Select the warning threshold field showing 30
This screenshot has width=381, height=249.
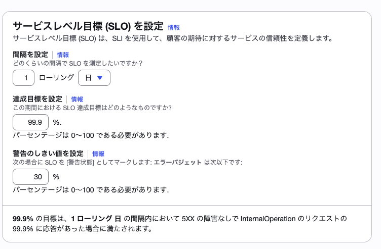coord(30,177)
